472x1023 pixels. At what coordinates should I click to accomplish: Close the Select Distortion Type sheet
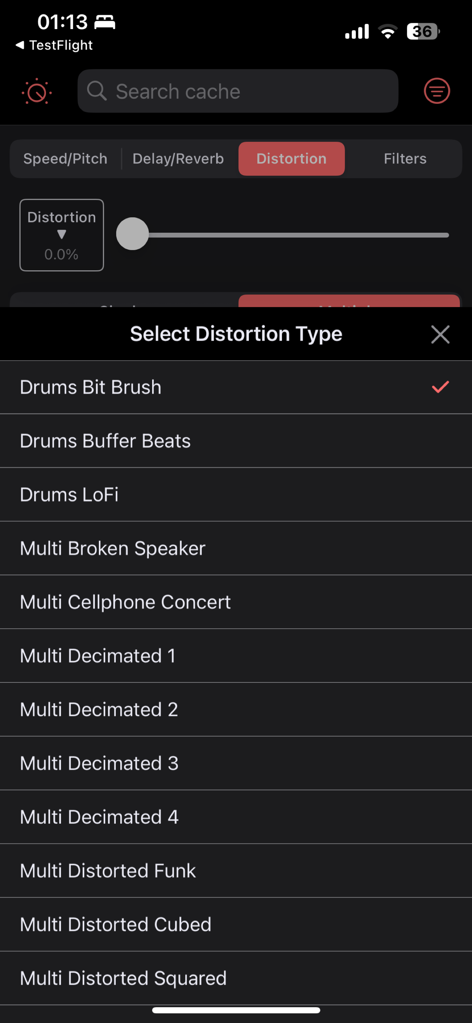440,334
